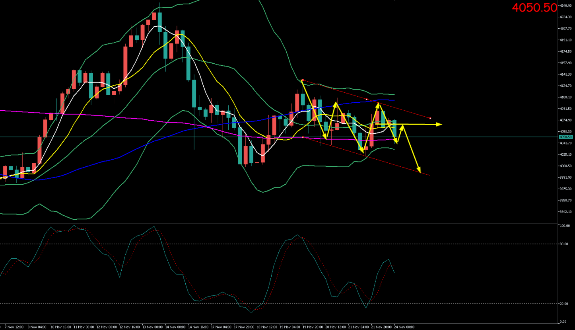Click the 4174.50 price axis label

pos(565,51)
